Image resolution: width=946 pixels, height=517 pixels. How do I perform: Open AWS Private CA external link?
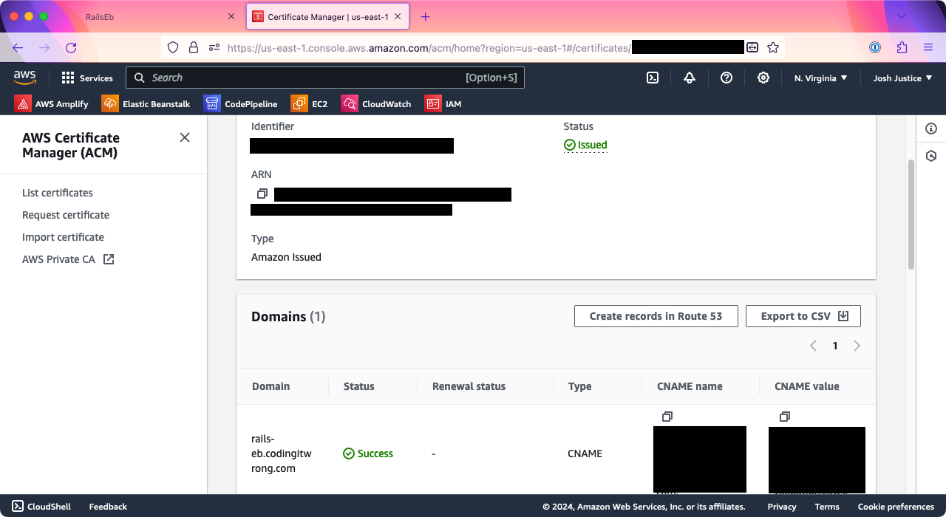coord(68,259)
